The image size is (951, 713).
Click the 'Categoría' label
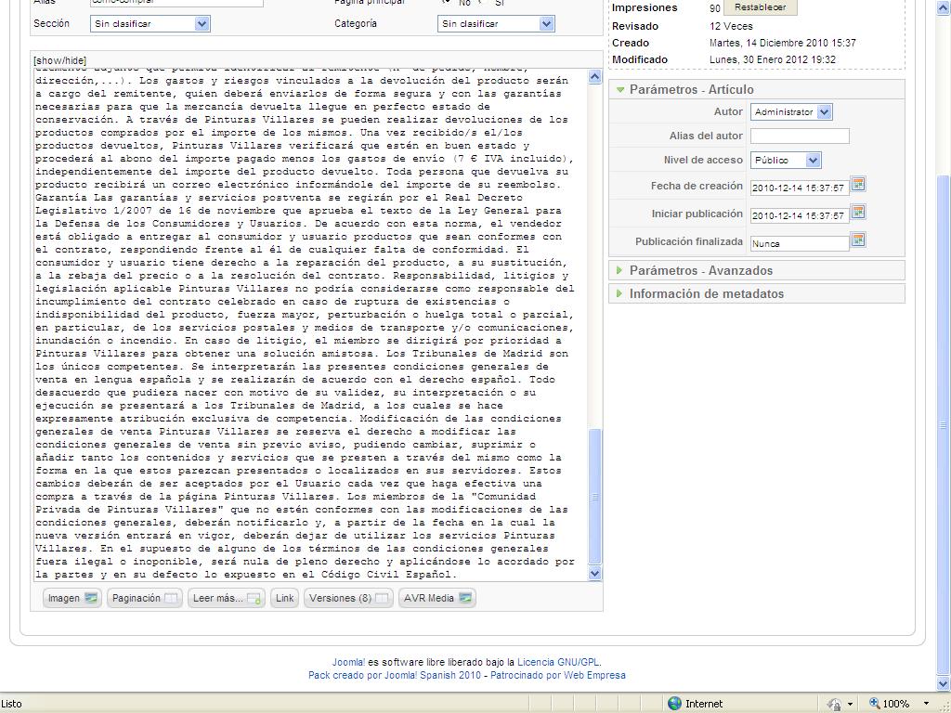click(356, 23)
